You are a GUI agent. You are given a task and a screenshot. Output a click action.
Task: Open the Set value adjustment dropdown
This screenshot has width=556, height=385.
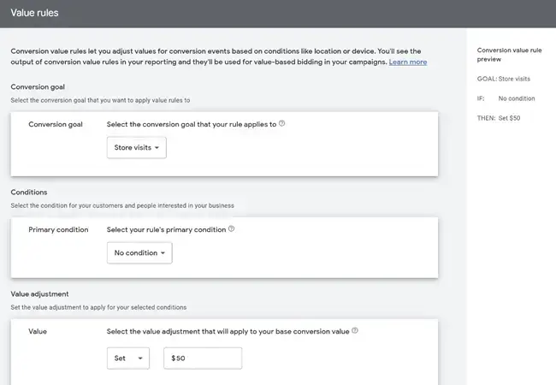pos(127,358)
